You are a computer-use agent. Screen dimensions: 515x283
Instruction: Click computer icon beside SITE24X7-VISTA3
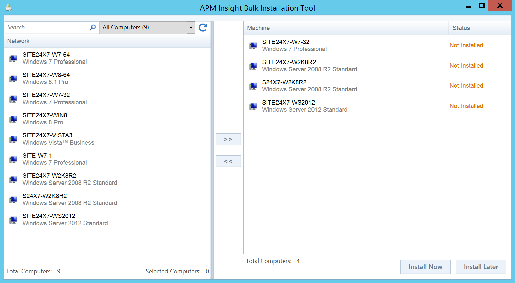[13, 139]
